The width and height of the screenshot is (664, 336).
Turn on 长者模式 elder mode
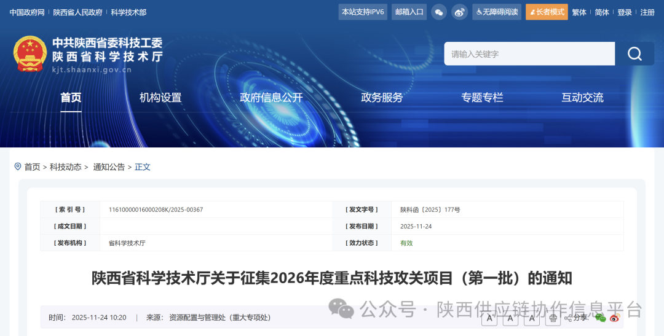(547, 12)
